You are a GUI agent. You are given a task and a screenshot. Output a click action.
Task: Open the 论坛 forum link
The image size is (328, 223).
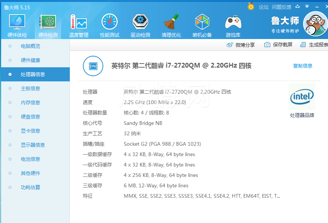tap(264, 7)
